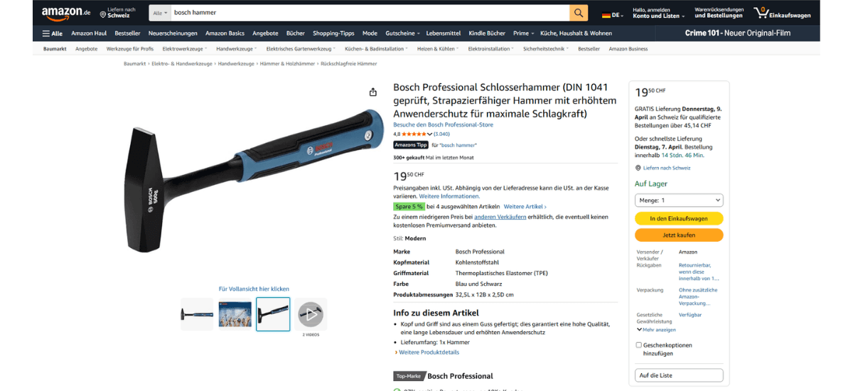Expand the Auf die Liste dropdown
The width and height of the screenshot is (853, 391).
click(x=679, y=375)
